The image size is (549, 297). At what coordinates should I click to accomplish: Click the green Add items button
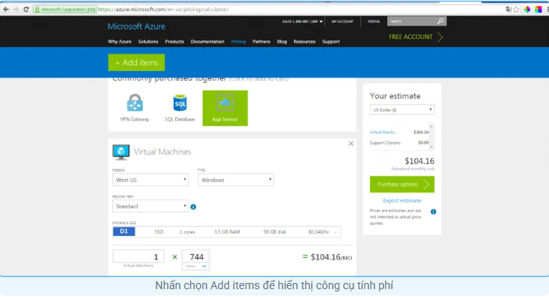click(x=137, y=63)
